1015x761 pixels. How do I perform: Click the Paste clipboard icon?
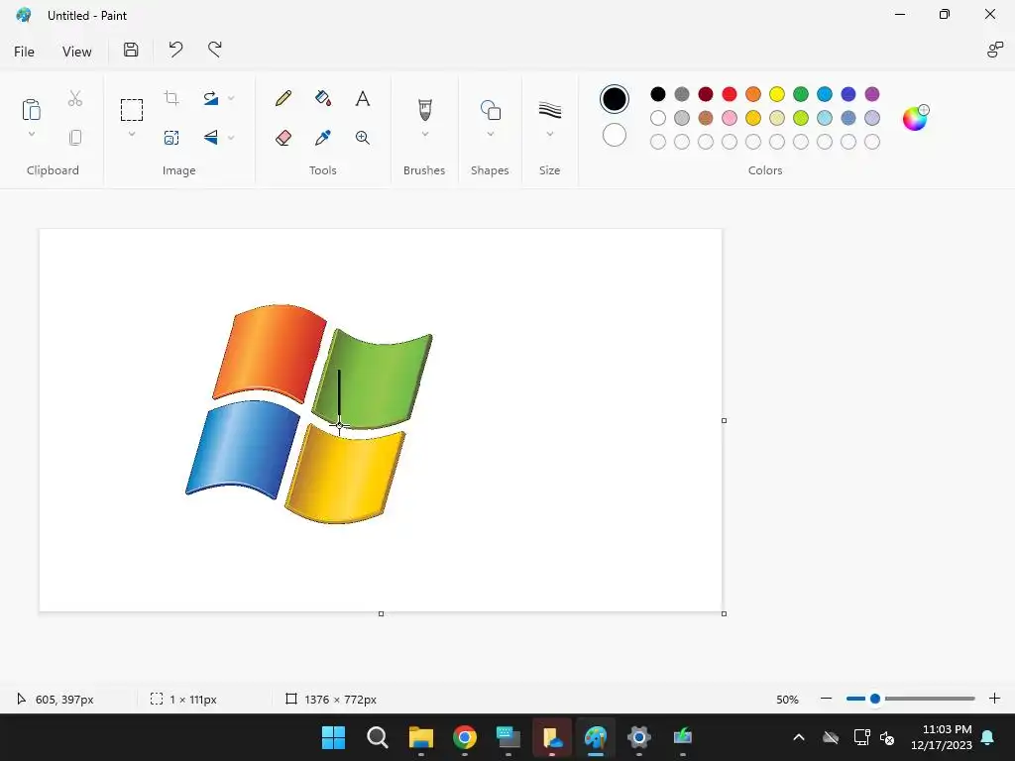pos(31,109)
